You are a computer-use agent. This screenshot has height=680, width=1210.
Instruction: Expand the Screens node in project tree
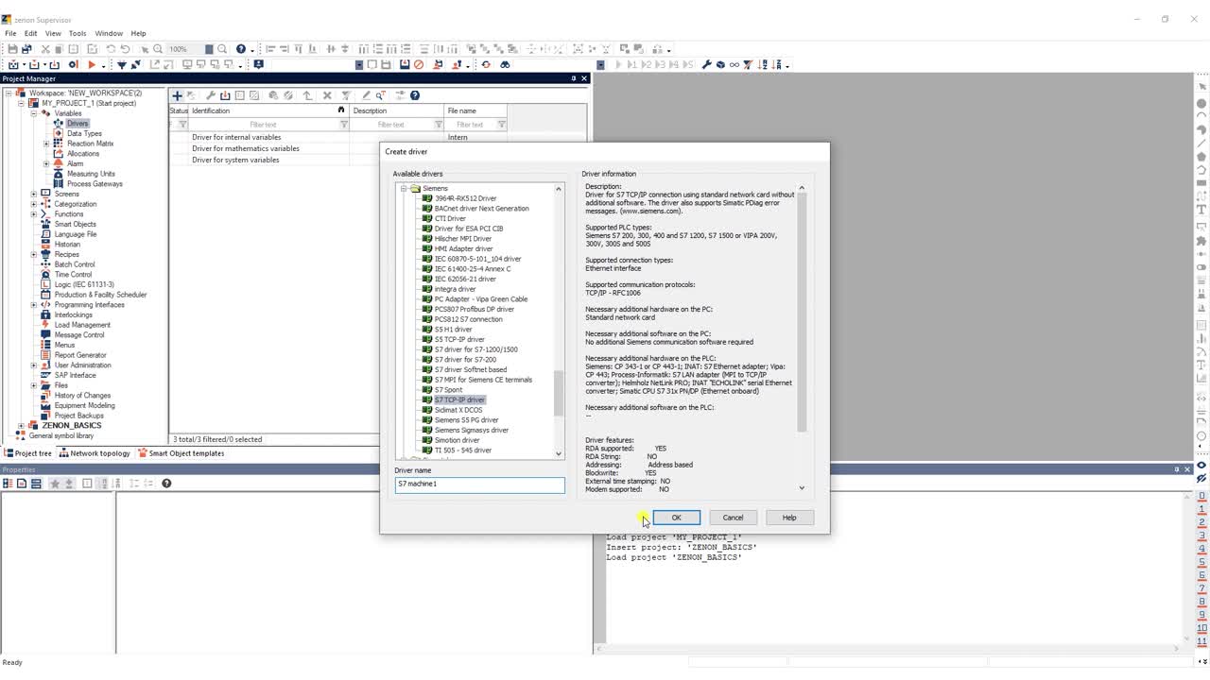click(x=34, y=194)
